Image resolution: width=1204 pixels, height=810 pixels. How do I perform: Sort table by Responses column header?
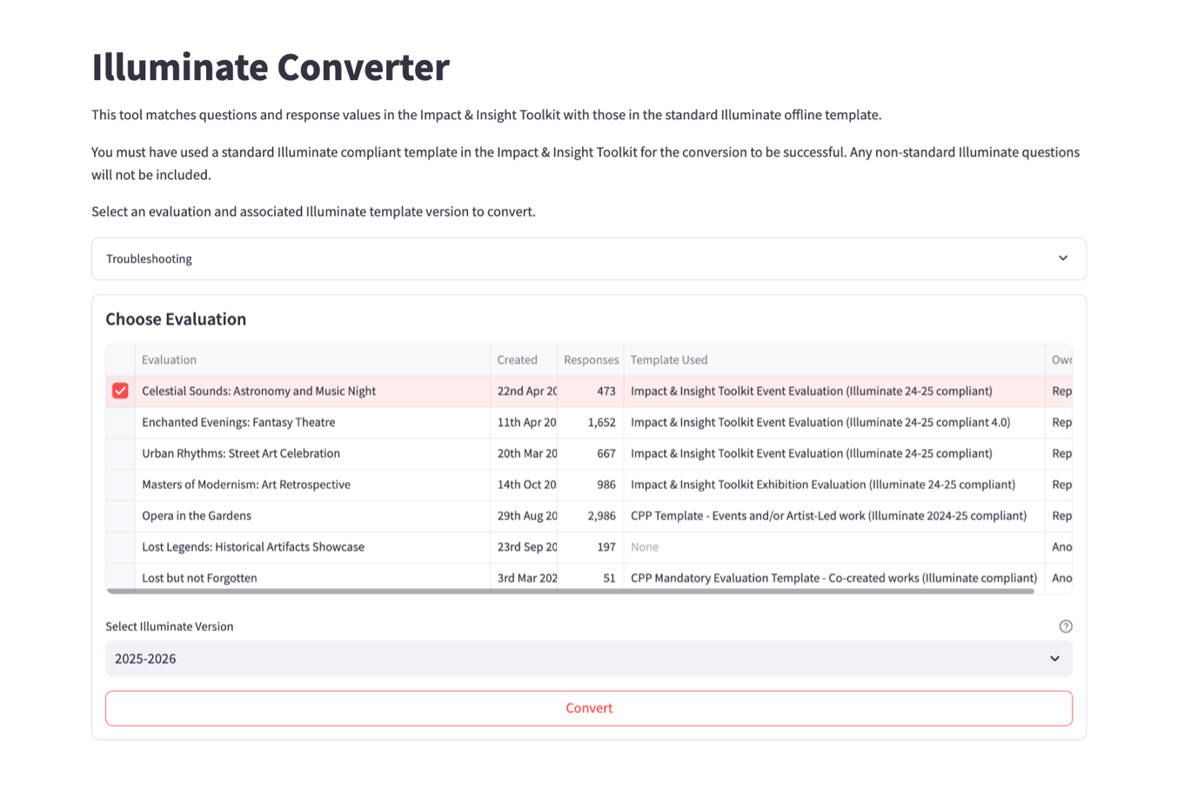click(x=591, y=360)
